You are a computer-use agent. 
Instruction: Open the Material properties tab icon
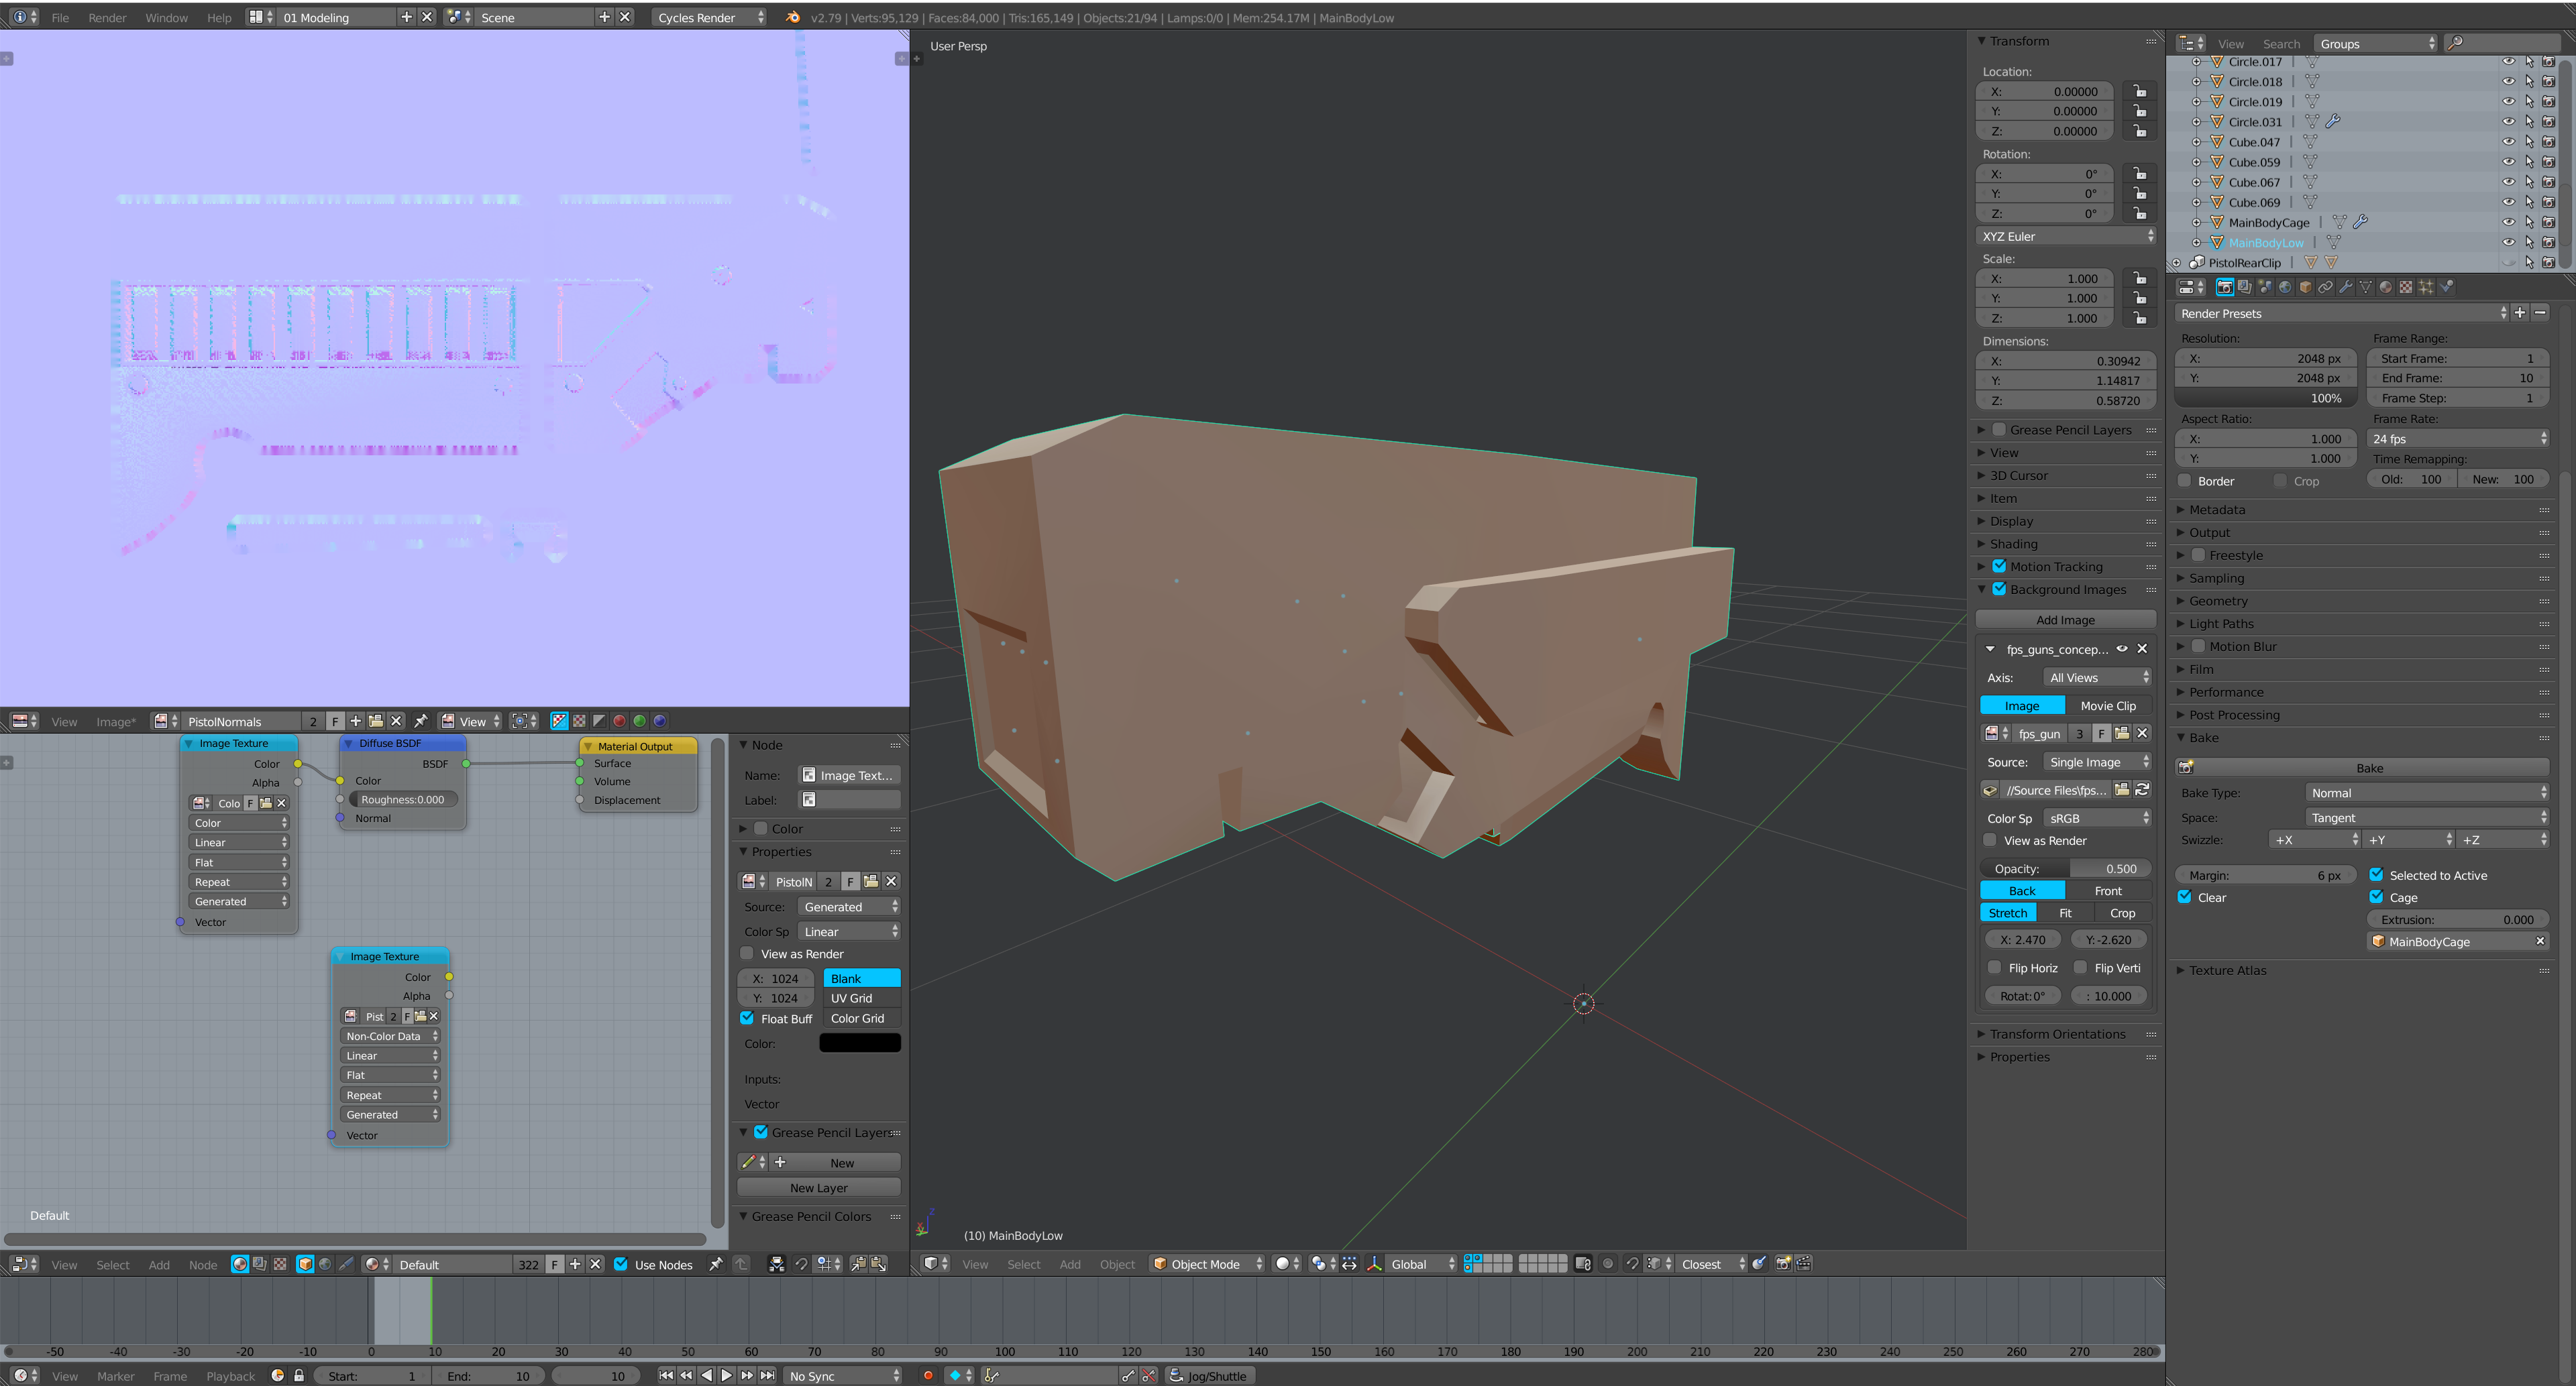click(2386, 287)
